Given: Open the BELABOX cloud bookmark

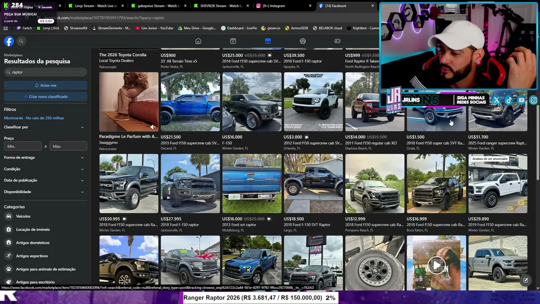Looking at the screenshot, I should [x=327, y=28].
